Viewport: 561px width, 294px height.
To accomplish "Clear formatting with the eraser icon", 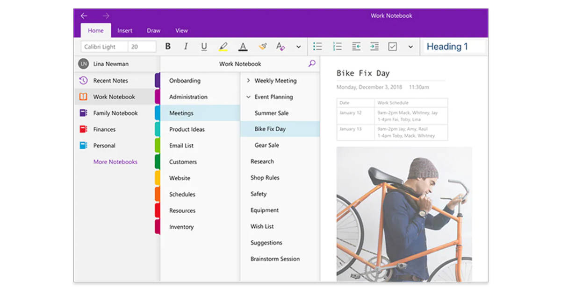I will click(280, 46).
